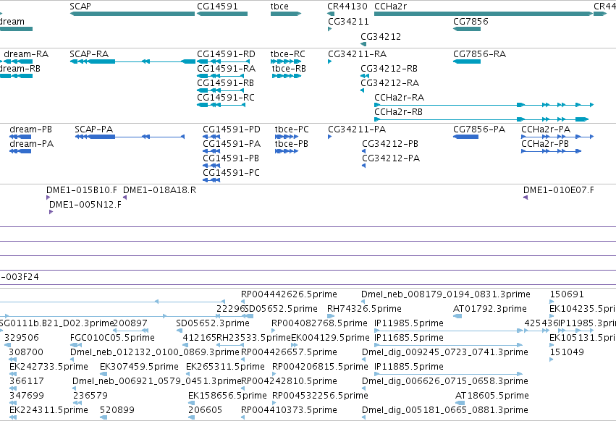Click the CG7856-PA coding bar

(466, 137)
